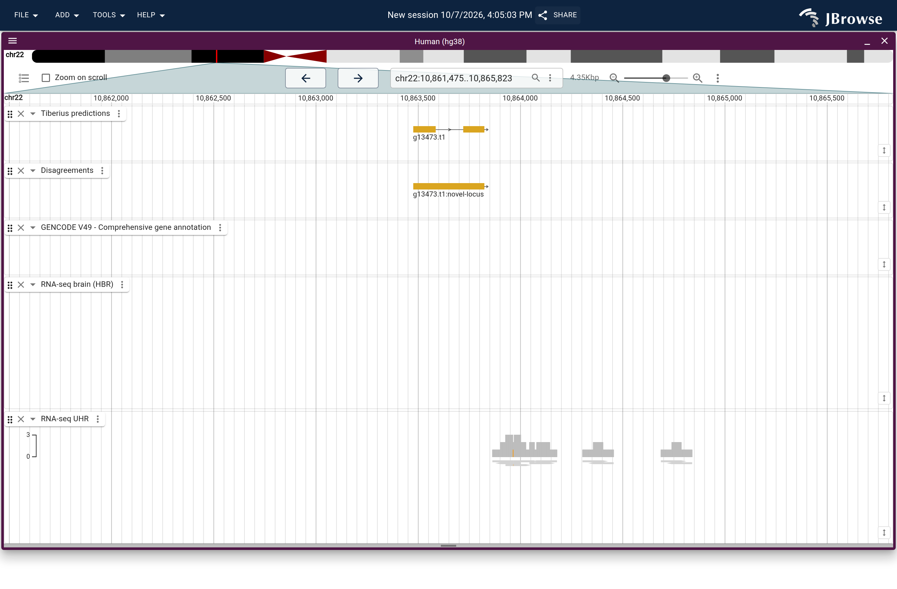Grab the Disagreements track drag handle

10,171
